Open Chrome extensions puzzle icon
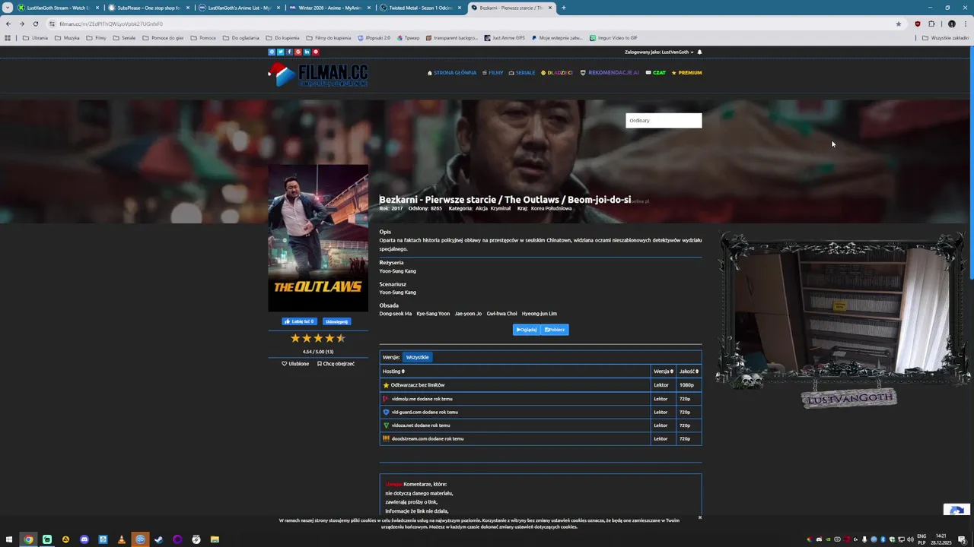This screenshot has width=974, height=547. [x=931, y=24]
